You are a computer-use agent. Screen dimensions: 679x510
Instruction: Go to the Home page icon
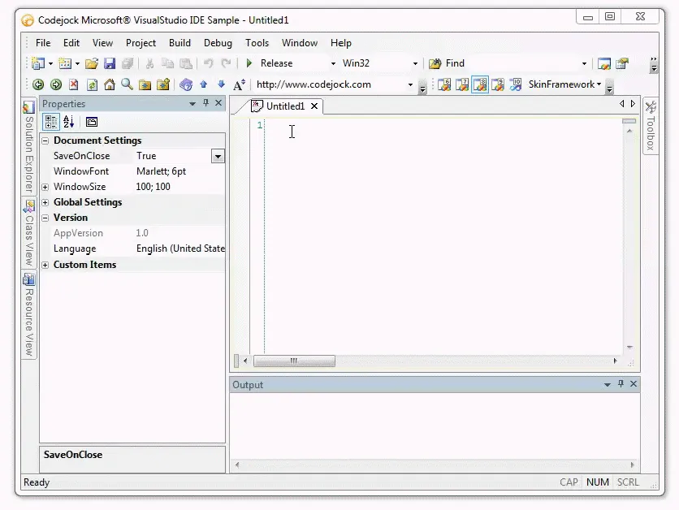coord(110,84)
